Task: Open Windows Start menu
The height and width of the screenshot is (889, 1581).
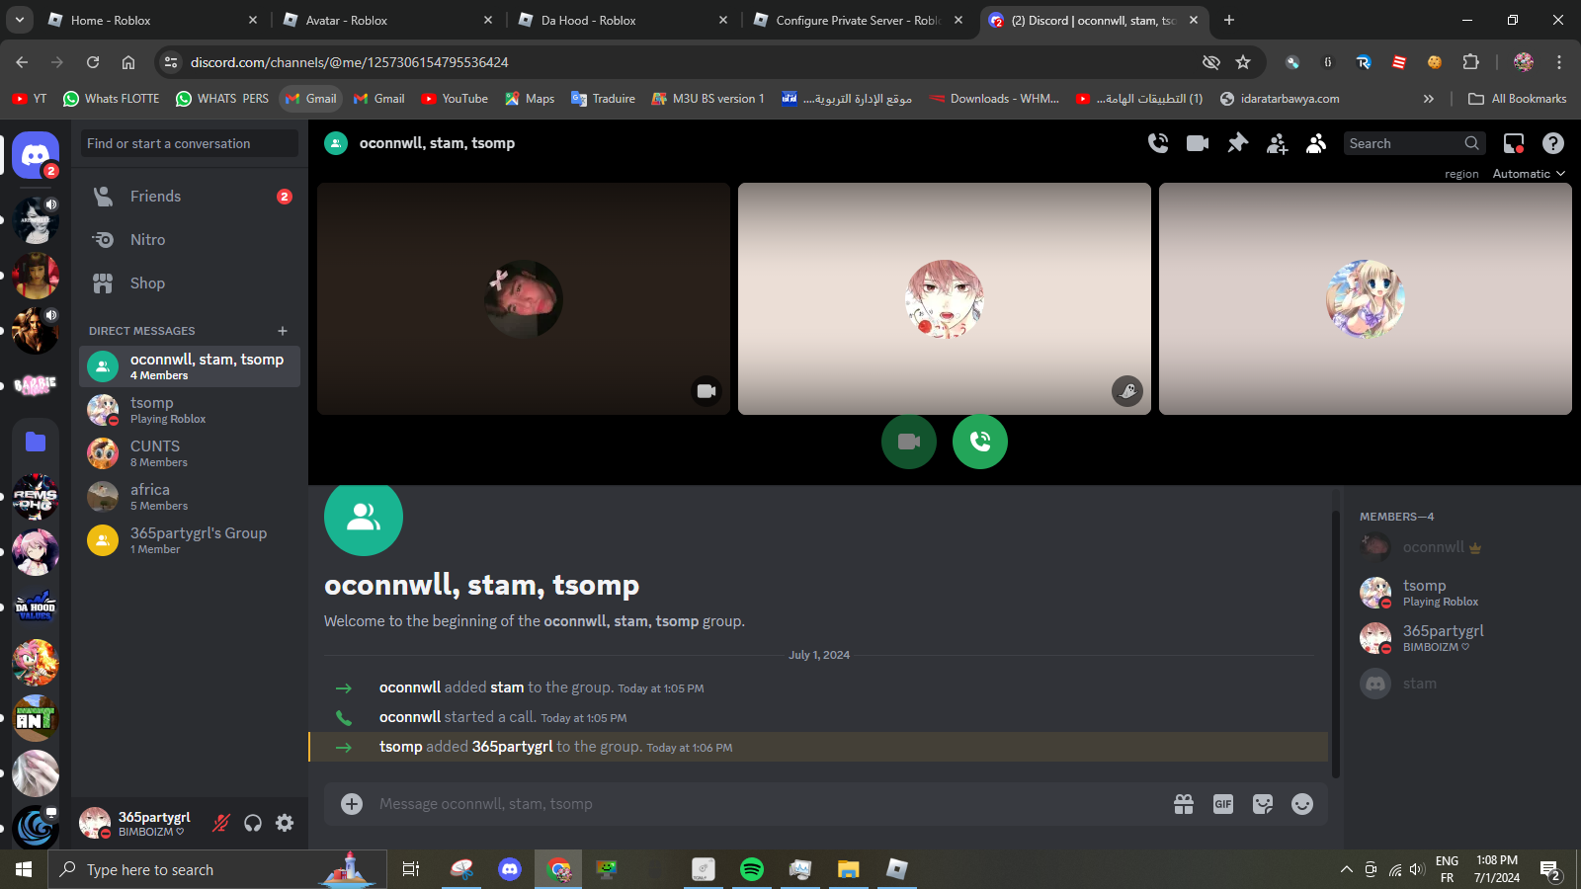Action: [x=24, y=869]
